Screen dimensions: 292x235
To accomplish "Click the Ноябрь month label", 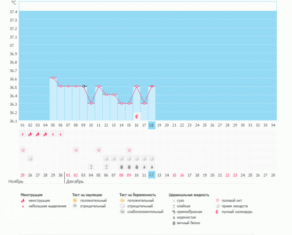I will point(16,181).
